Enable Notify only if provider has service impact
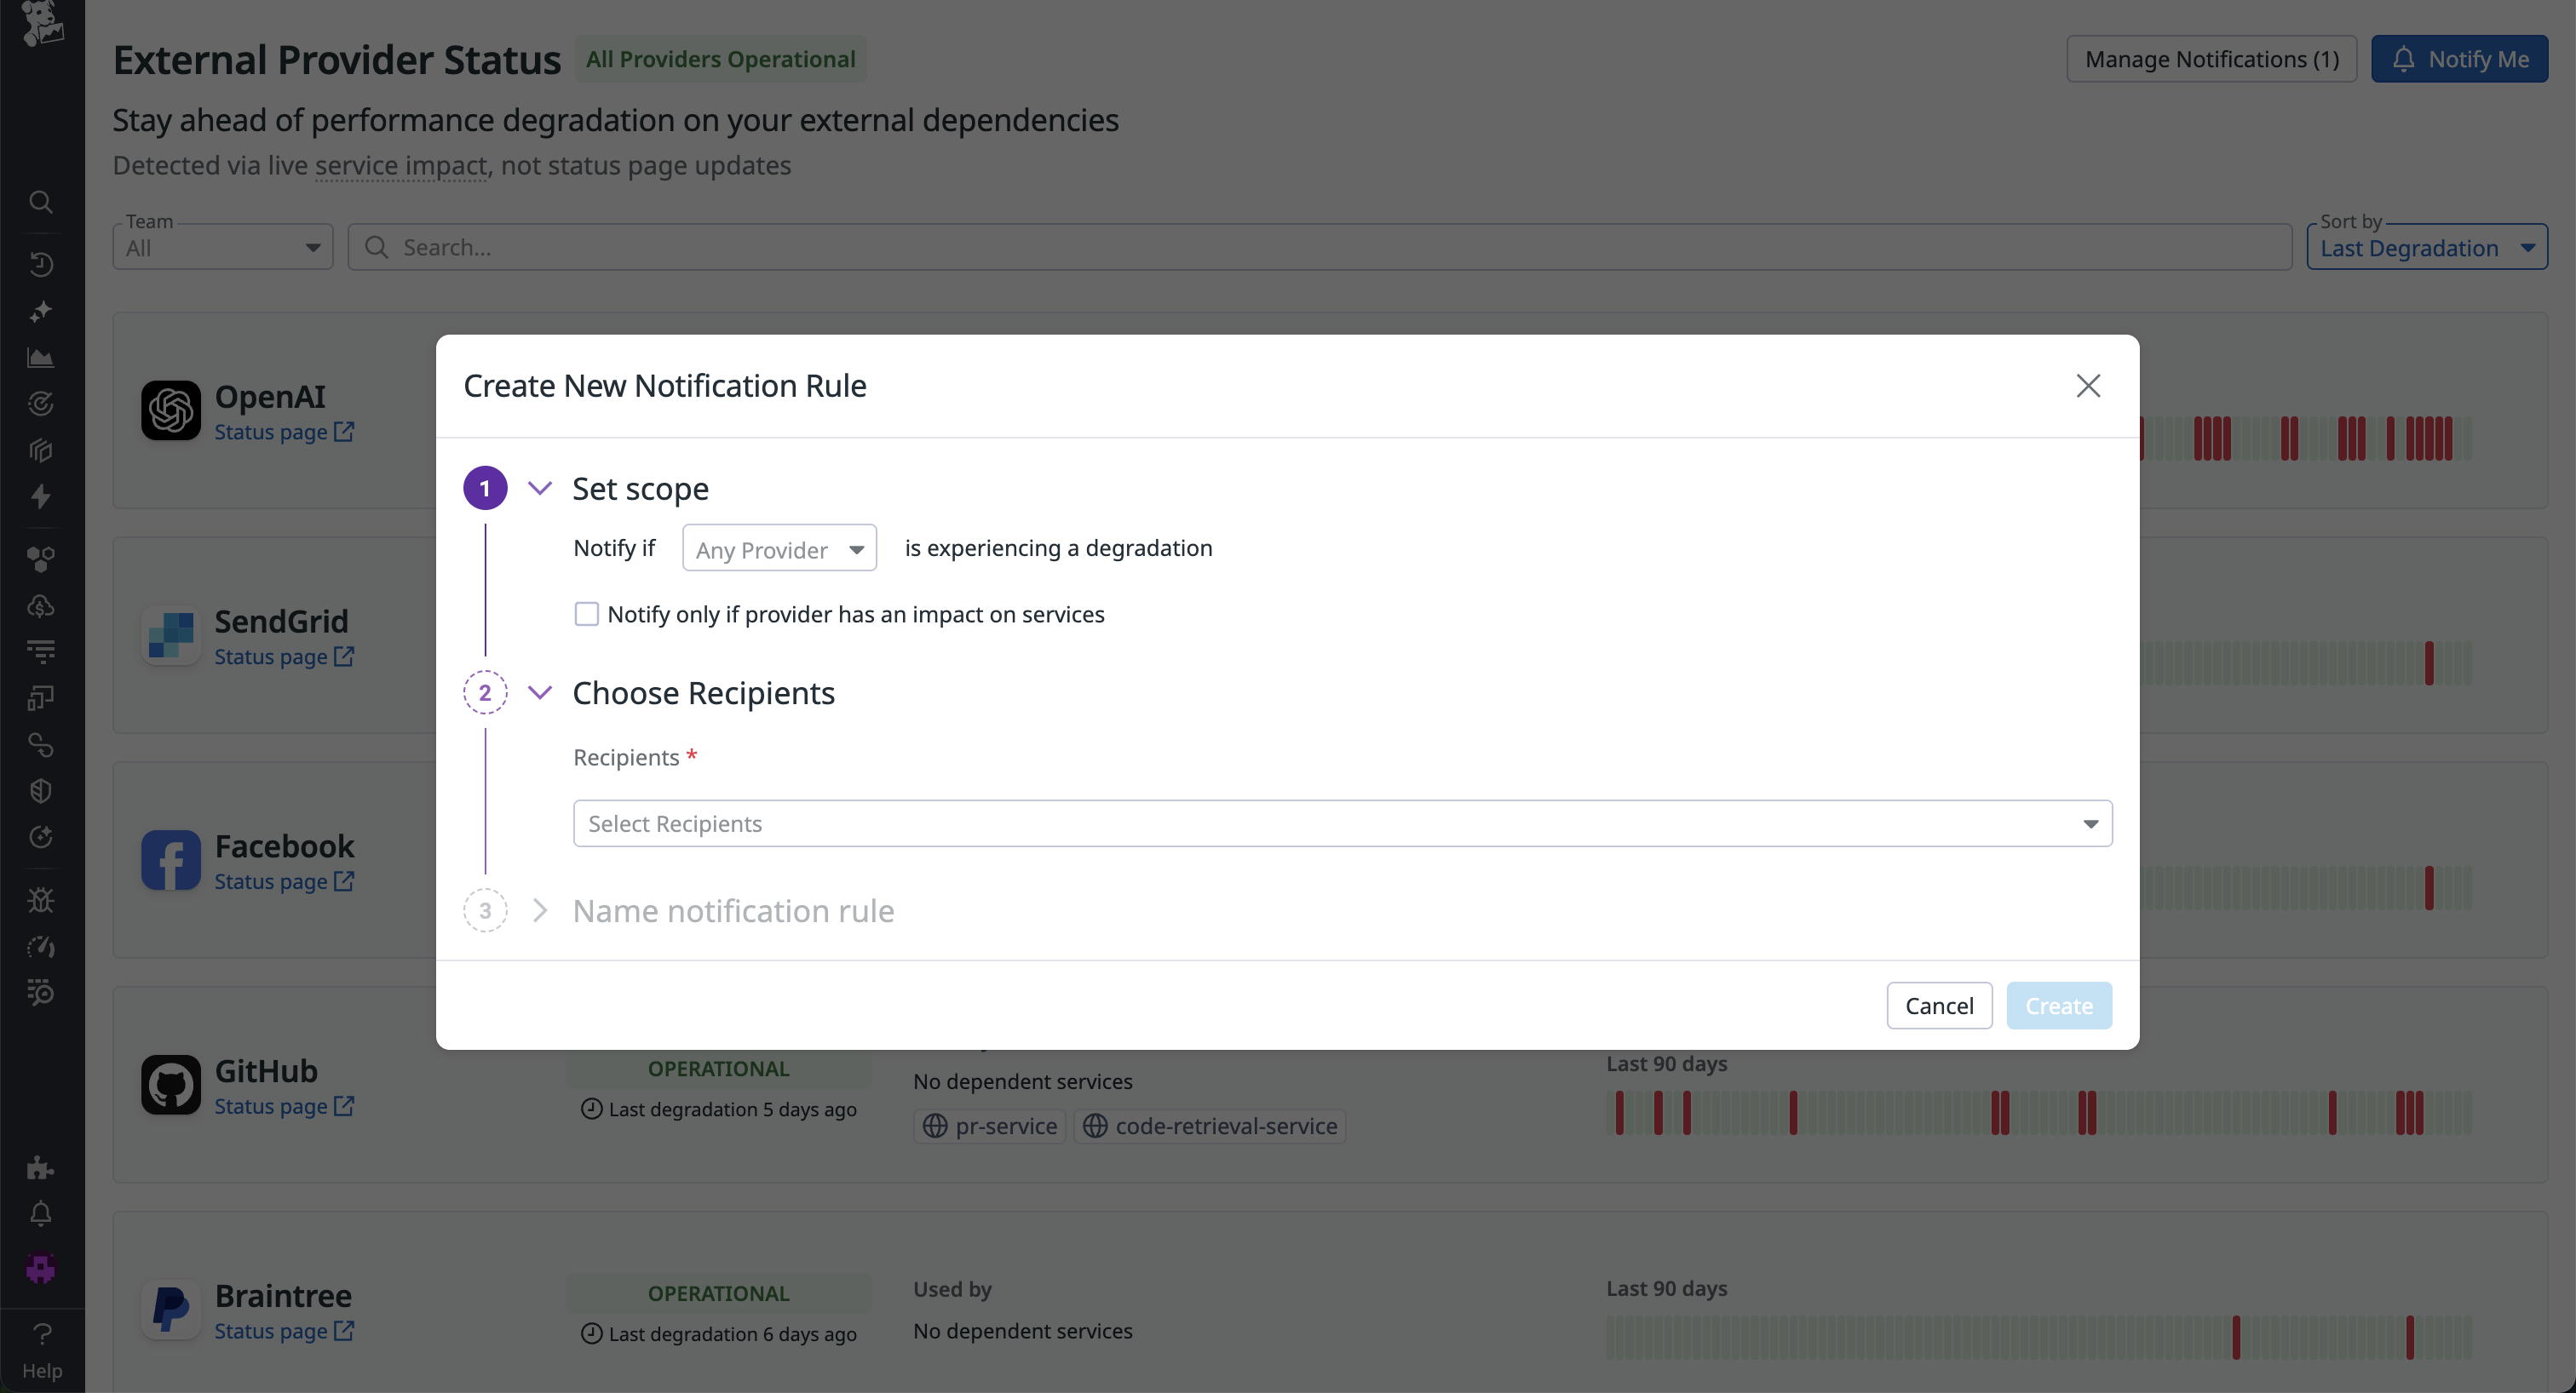This screenshot has width=2576, height=1393. (x=587, y=614)
